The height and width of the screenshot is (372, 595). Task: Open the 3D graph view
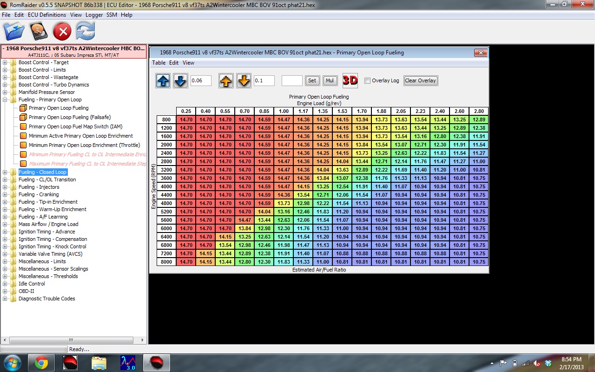point(350,80)
